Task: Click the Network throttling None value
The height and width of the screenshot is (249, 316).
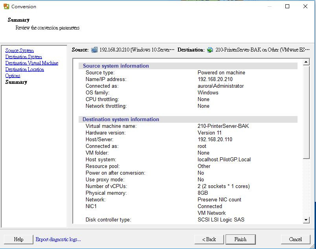Action: [x=203, y=106]
